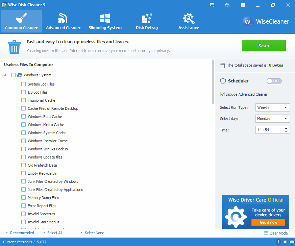
Task: Click the Wise Disk Cleaner app icon
Action: point(4,5)
